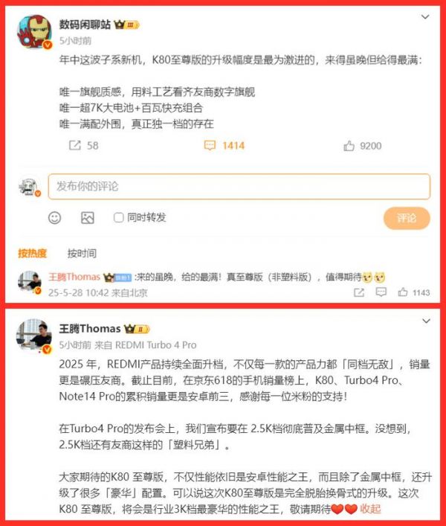The height and width of the screenshot is (526, 446).
Task: Focus the 发布你的评论 comment box
Action: [239, 186]
